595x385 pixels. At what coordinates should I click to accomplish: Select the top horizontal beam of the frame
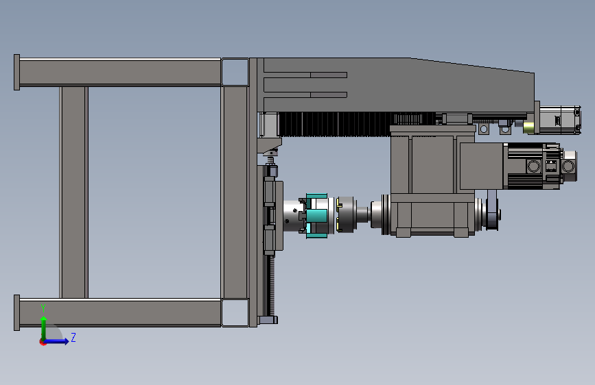(120, 72)
